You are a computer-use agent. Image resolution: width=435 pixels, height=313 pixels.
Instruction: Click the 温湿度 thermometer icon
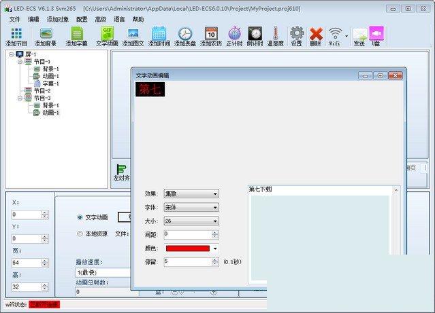275,34
